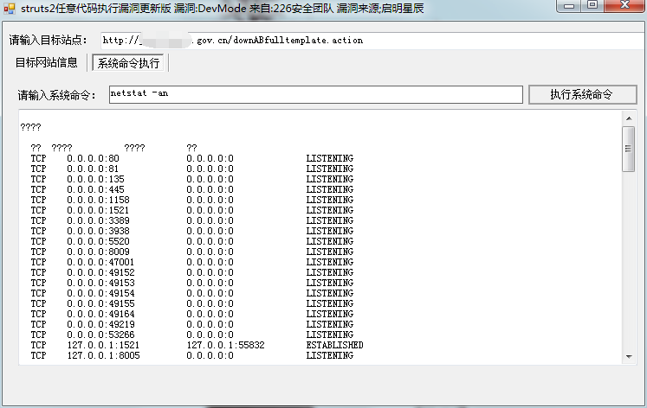Click the 0.0.0.0:135 local address entry
Screen dimensions: 647x408
coord(96,179)
